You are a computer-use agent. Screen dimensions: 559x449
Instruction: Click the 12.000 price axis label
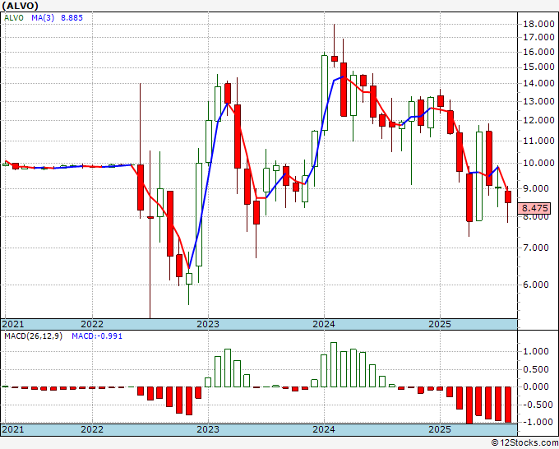[x=538, y=121]
